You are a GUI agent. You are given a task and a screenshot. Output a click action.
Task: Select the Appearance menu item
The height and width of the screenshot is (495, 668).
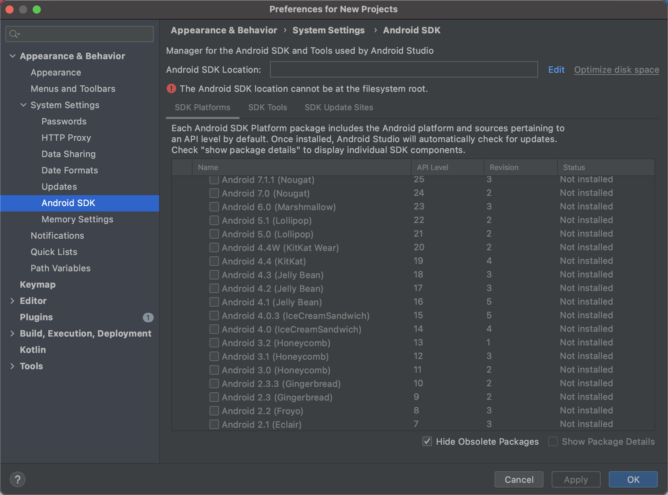coord(56,72)
